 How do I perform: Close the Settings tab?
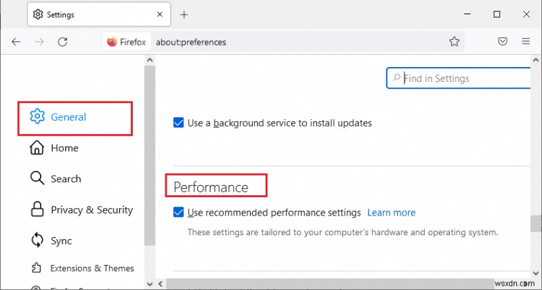159,14
